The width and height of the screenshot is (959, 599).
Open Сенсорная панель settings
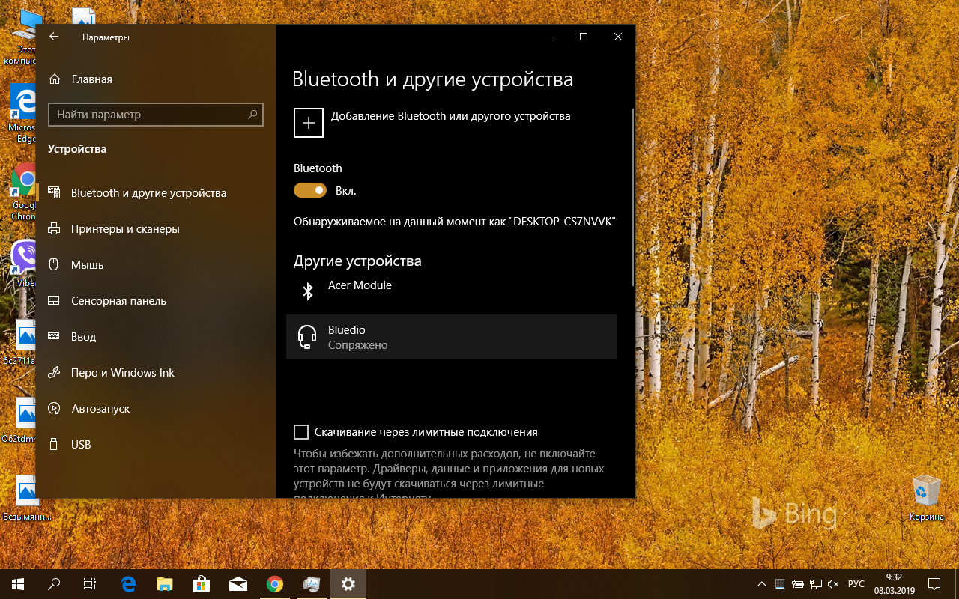(156, 301)
